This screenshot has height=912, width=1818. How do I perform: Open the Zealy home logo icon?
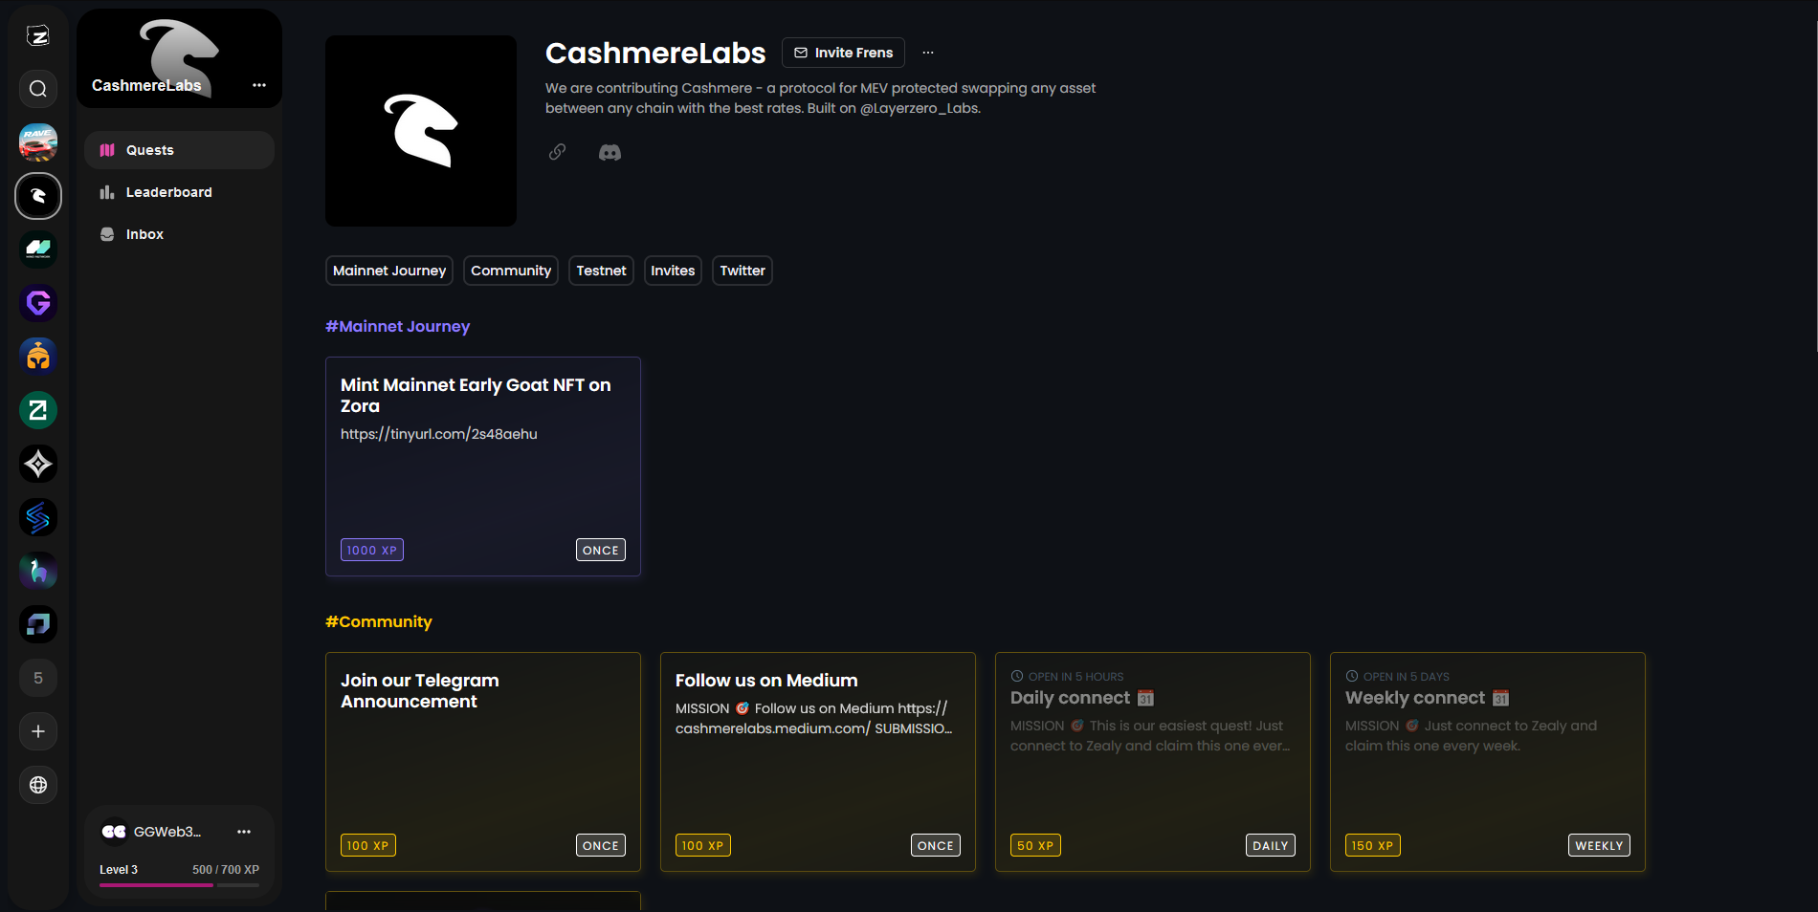pos(38,36)
